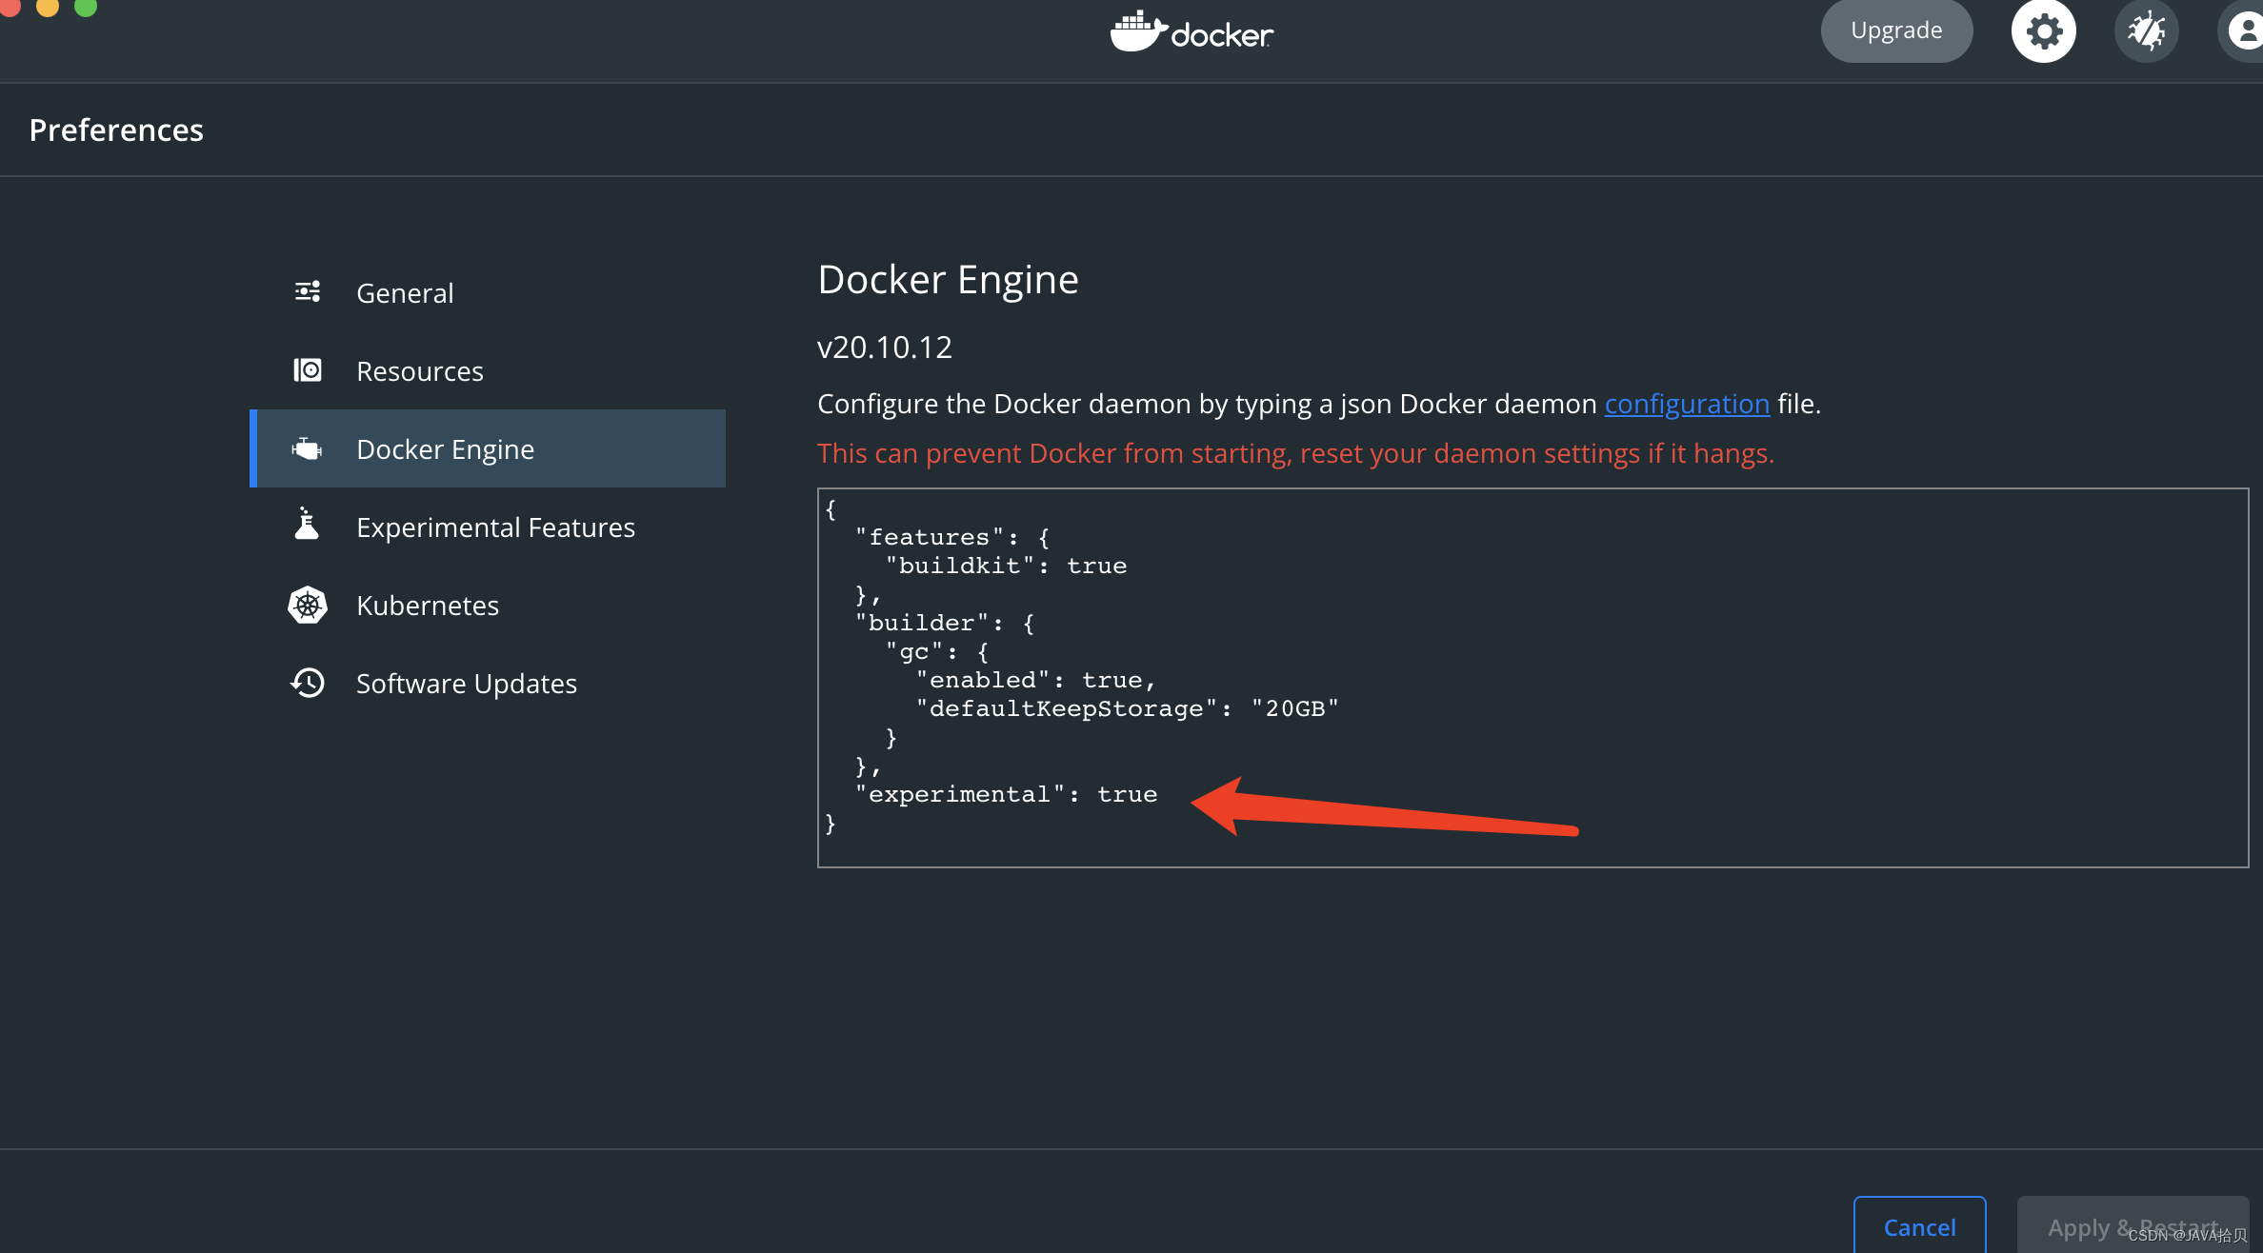Select Kubernetes preferences section
The image size is (2263, 1253).
tap(428, 604)
